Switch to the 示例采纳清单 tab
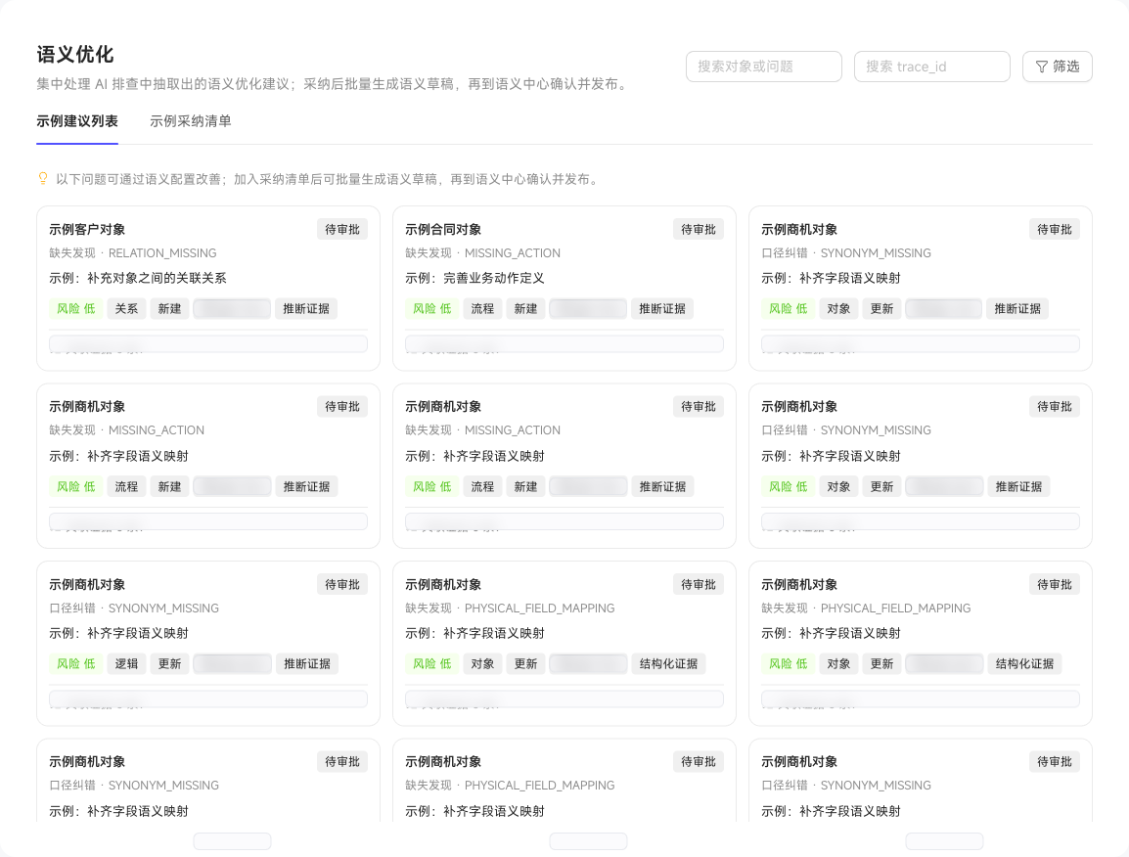This screenshot has width=1129, height=857. click(190, 121)
